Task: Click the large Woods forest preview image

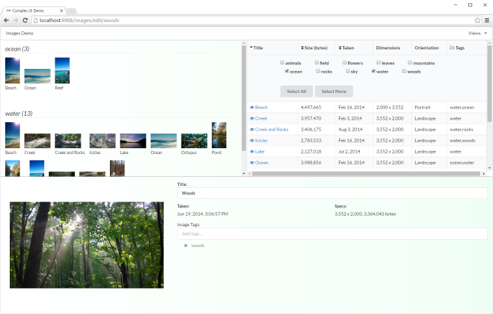Action: click(x=87, y=245)
